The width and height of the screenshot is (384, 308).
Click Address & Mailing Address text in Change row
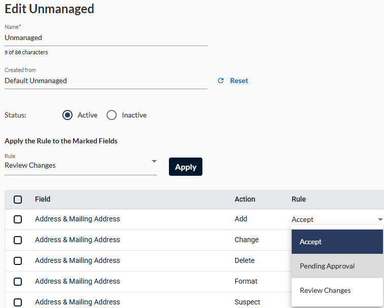click(78, 240)
